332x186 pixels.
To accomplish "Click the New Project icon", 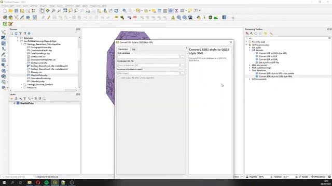I will tap(5, 11).
